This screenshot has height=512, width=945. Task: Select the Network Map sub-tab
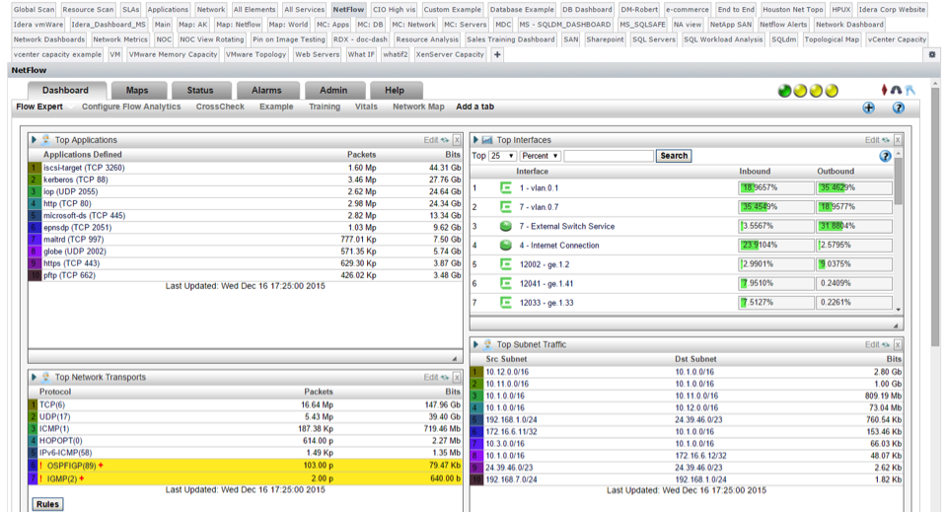418,107
